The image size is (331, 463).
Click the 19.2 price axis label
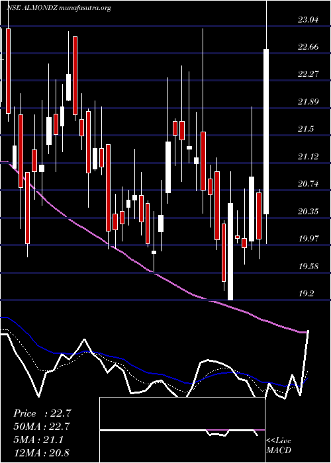click(x=306, y=294)
